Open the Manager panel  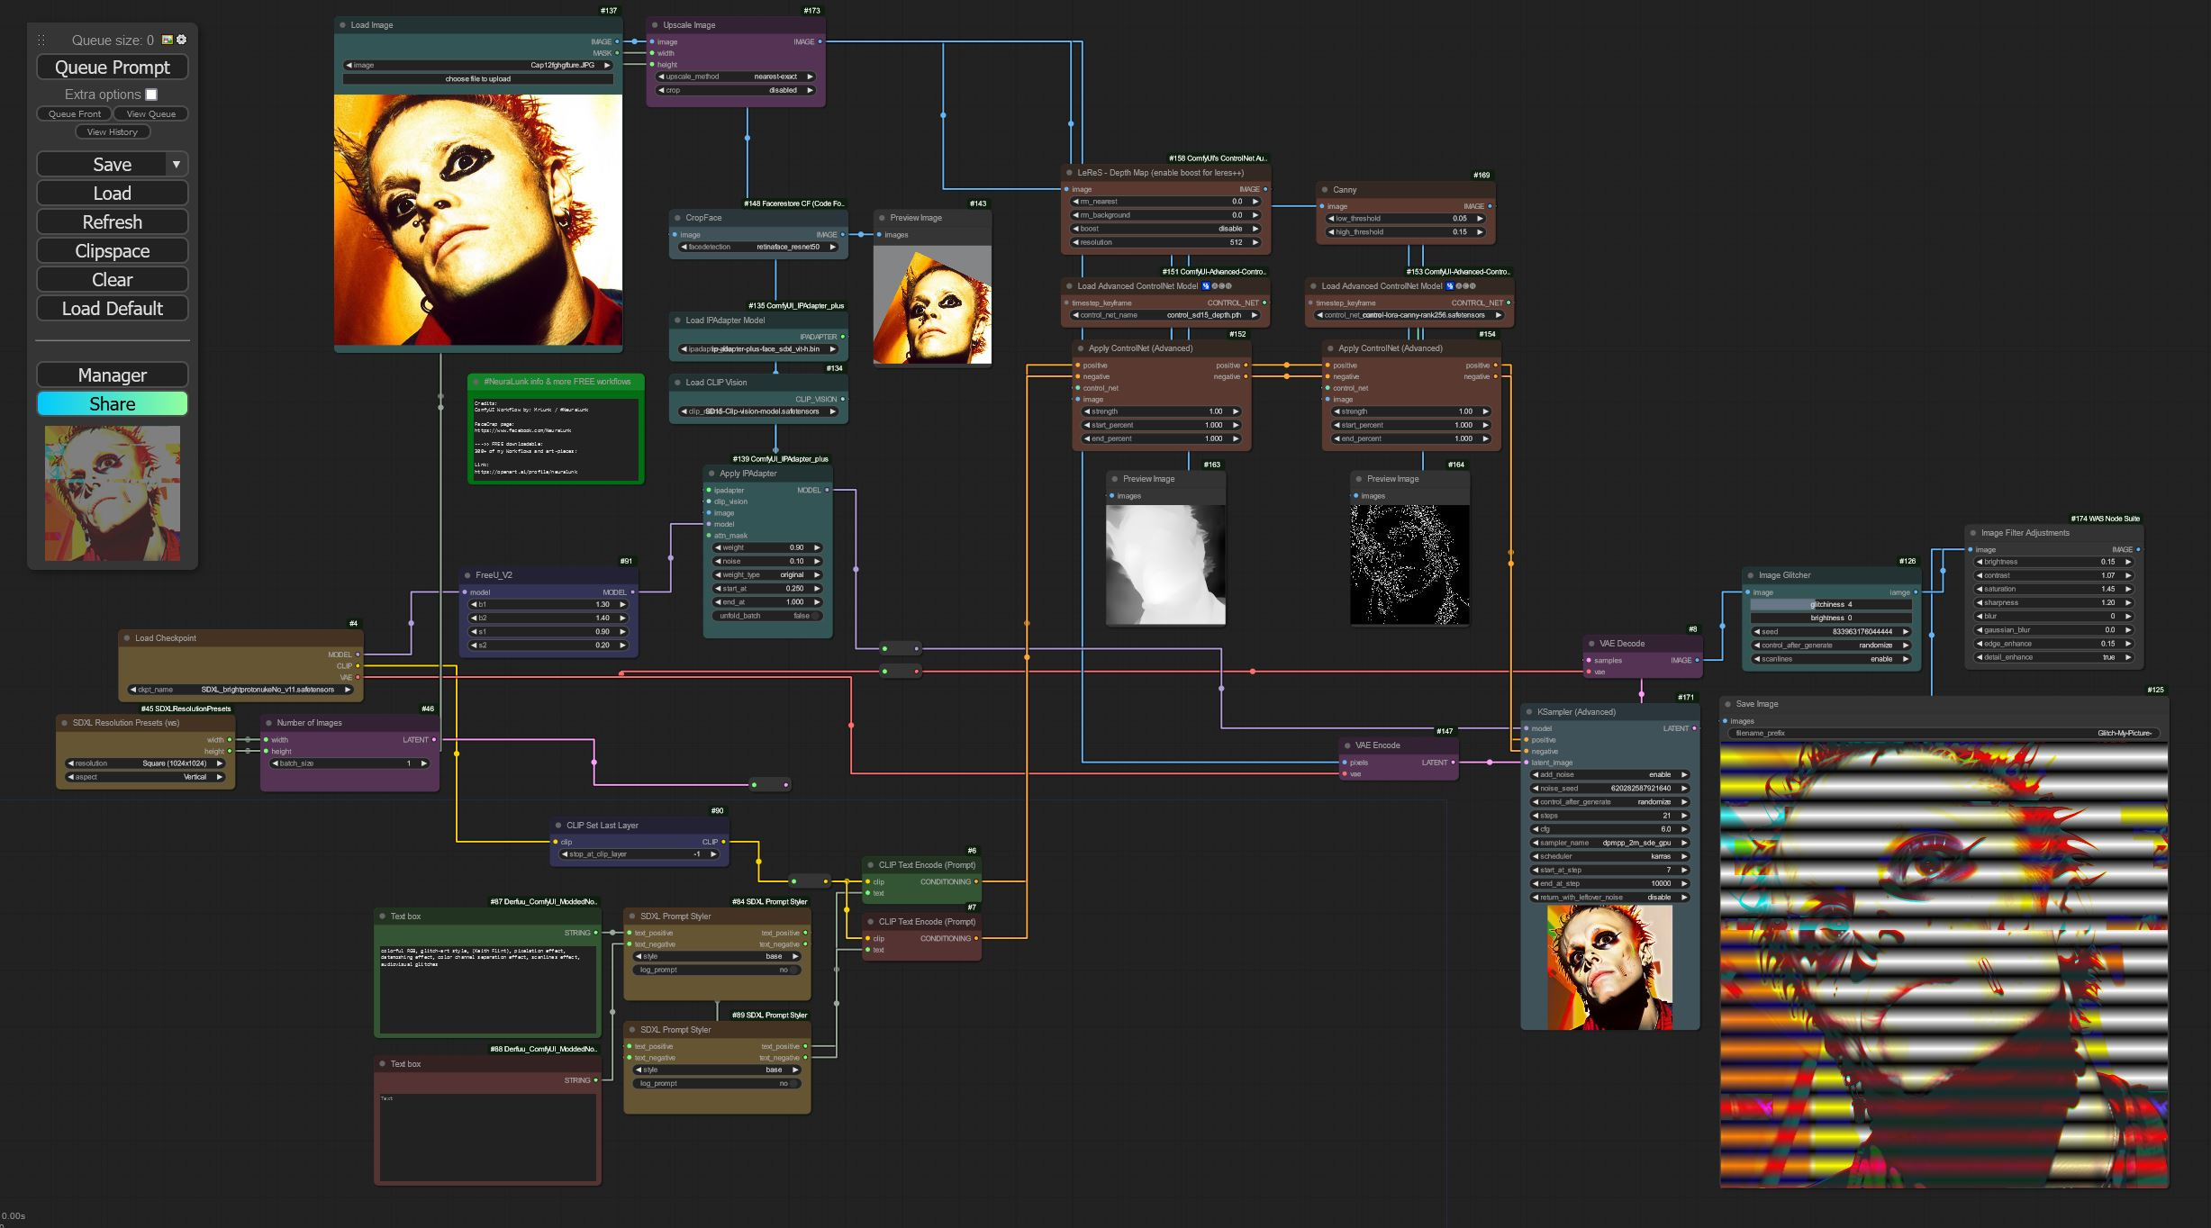pyautogui.click(x=112, y=375)
